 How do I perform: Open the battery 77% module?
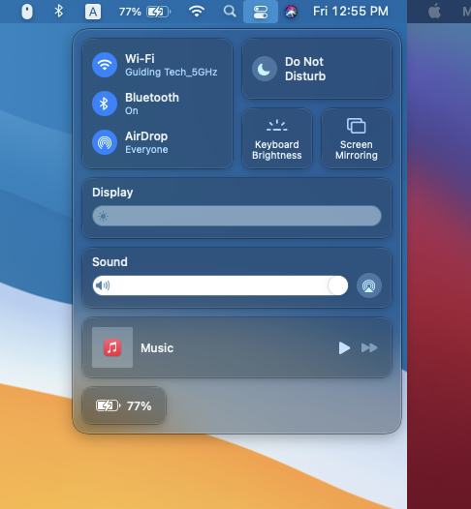click(x=124, y=405)
